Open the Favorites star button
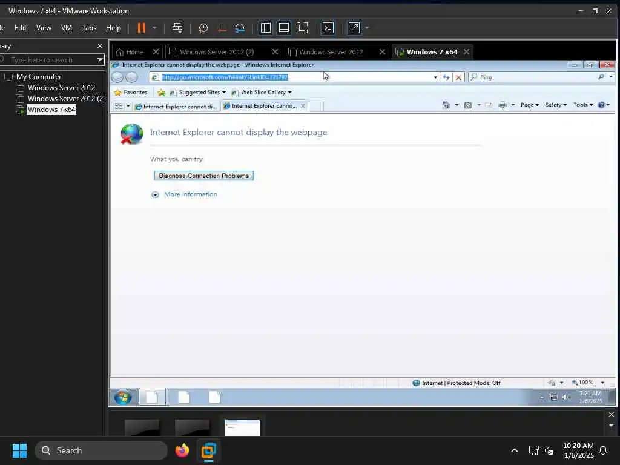Viewport: 620px width, 465px height. tap(131, 93)
